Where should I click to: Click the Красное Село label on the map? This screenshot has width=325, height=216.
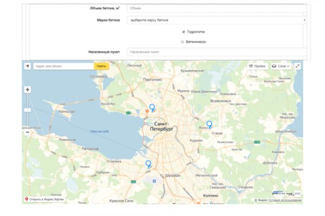121,201
